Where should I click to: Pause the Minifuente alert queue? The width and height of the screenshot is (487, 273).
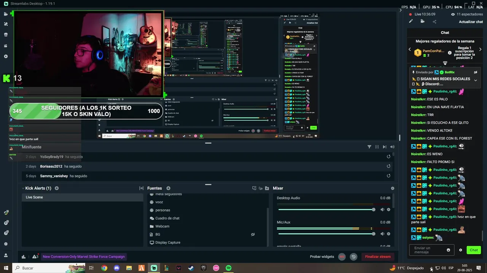[x=377, y=147]
